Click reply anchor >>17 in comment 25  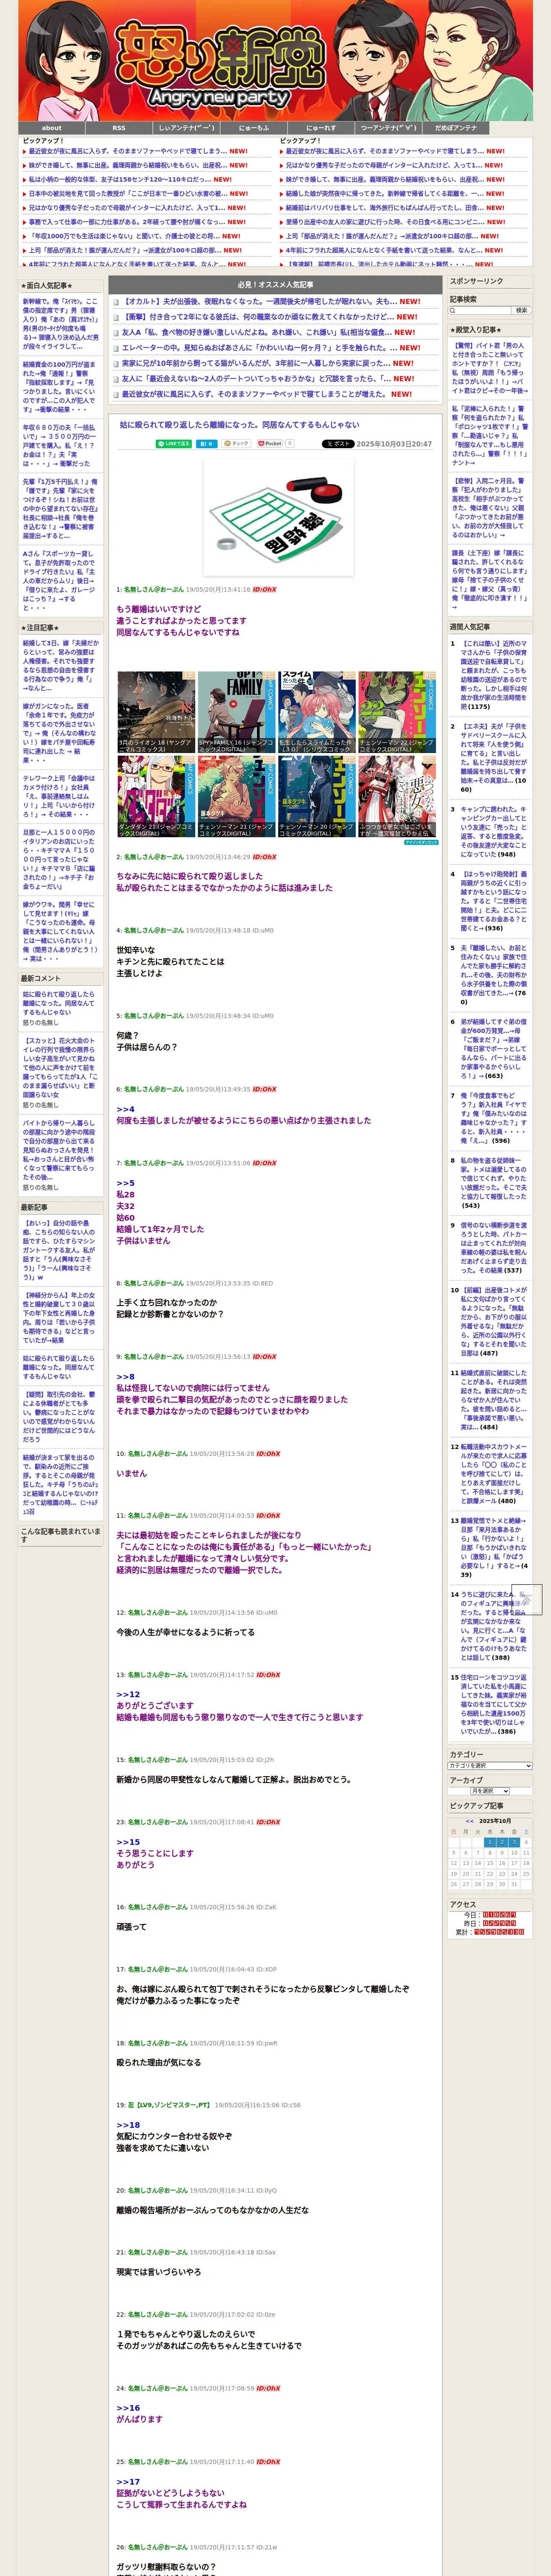[x=128, y=2481]
